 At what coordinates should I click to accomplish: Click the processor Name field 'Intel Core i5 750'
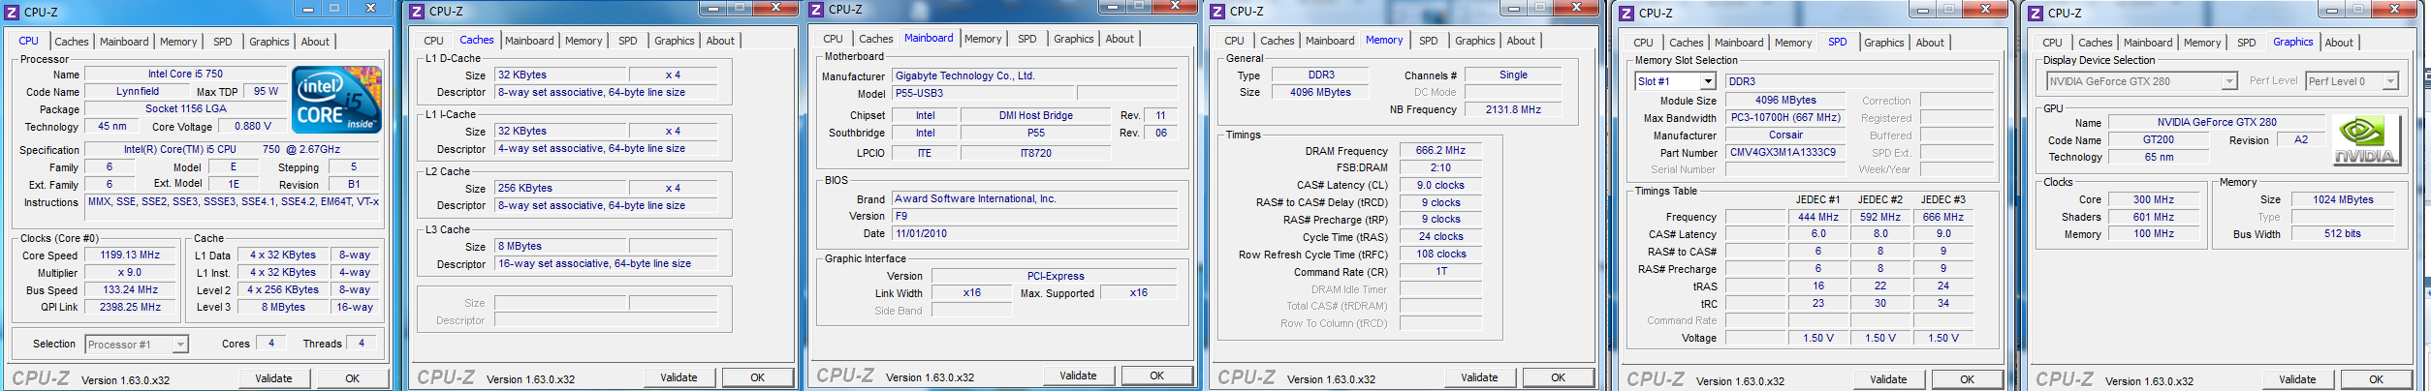pos(185,75)
